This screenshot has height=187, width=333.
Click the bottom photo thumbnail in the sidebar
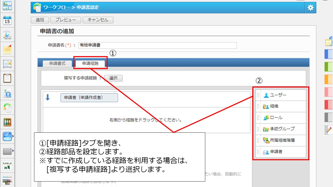coord(7,180)
